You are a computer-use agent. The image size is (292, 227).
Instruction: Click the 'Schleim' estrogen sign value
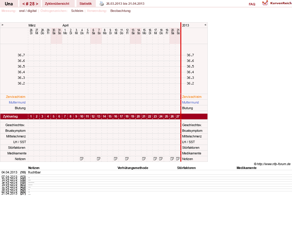[x=77, y=11]
